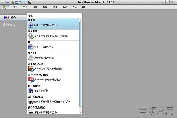
Task: Click the 从视频导入(B) heading
Action: pyautogui.click(x=35, y=64)
